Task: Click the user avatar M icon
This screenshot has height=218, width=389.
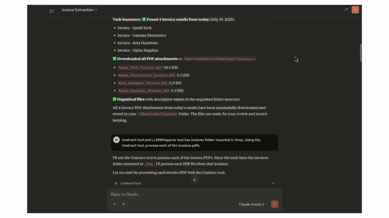Action: point(116,140)
